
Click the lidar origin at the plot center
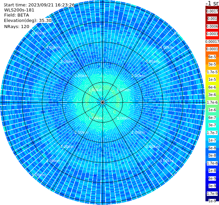click(103, 102)
